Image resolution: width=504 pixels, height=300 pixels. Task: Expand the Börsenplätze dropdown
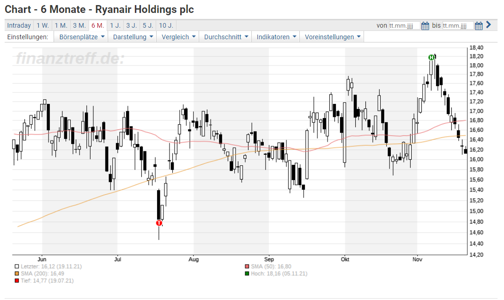click(x=82, y=37)
